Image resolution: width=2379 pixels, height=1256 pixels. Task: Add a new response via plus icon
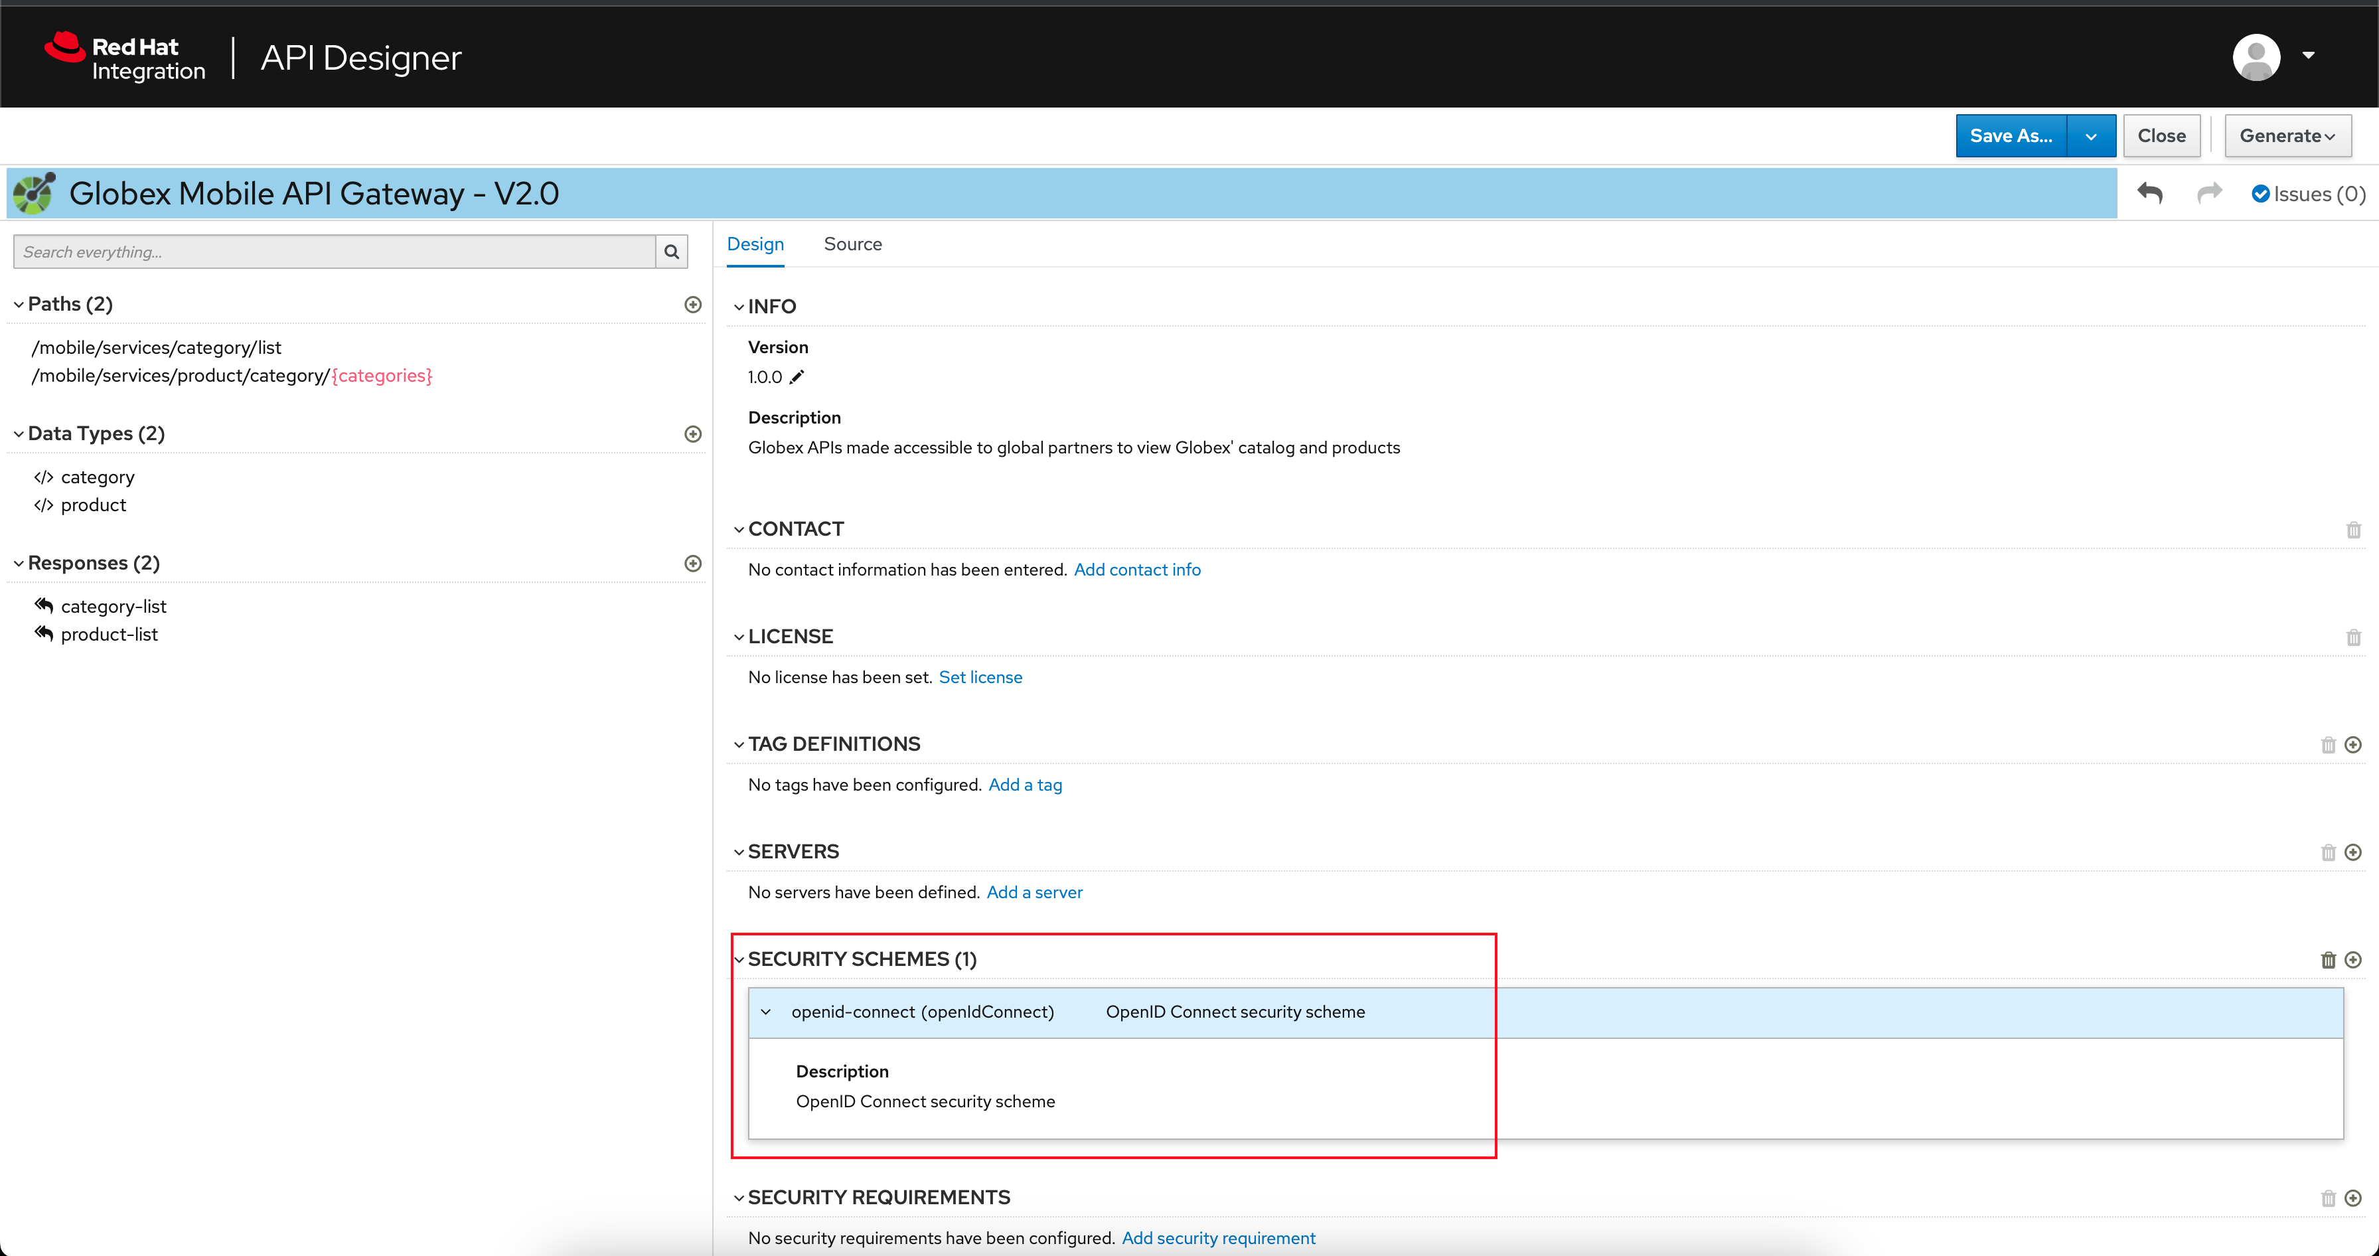[692, 562]
